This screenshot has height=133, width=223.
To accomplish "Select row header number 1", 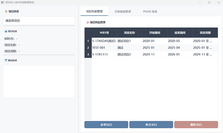I will (x=88, y=41).
